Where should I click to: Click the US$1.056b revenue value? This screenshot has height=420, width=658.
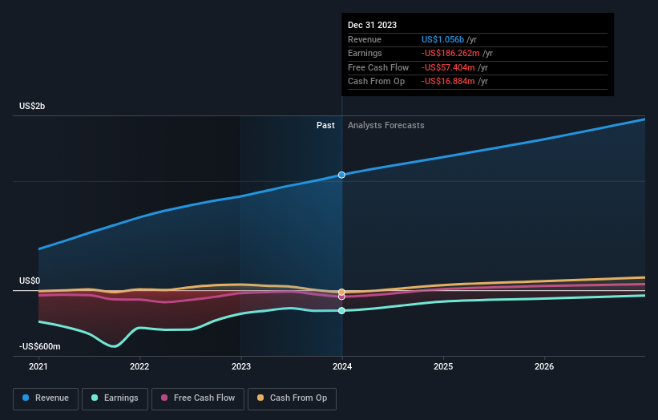[442, 39]
